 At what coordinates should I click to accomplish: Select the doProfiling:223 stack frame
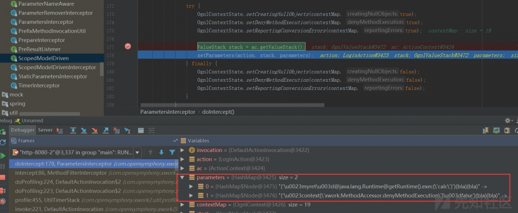point(94,191)
